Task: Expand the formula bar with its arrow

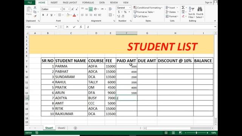Action: coord(215,27)
